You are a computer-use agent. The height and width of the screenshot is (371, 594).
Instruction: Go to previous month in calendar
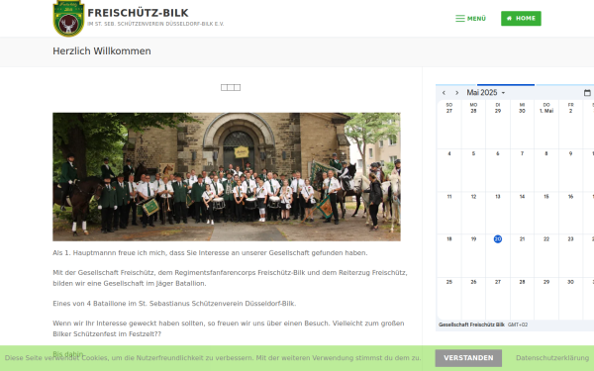click(444, 93)
